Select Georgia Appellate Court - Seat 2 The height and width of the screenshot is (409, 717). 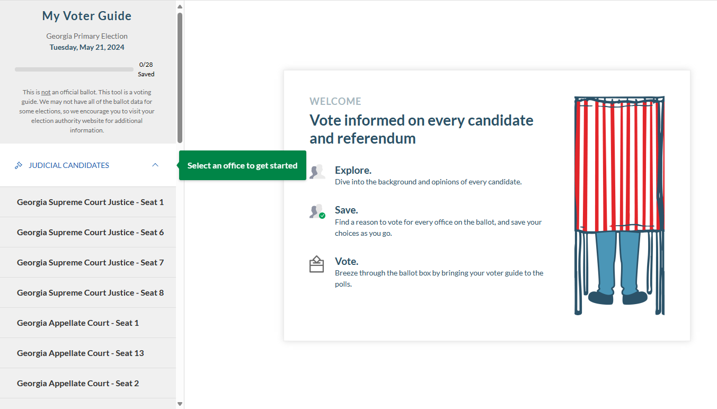point(88,383)
